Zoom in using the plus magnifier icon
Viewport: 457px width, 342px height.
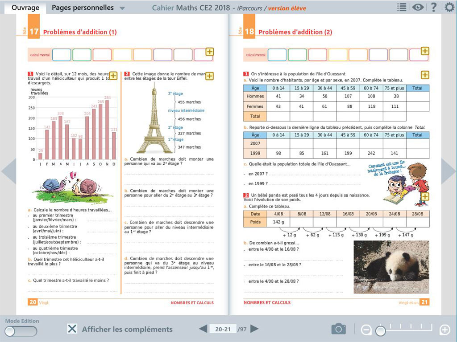pos(445,330)
